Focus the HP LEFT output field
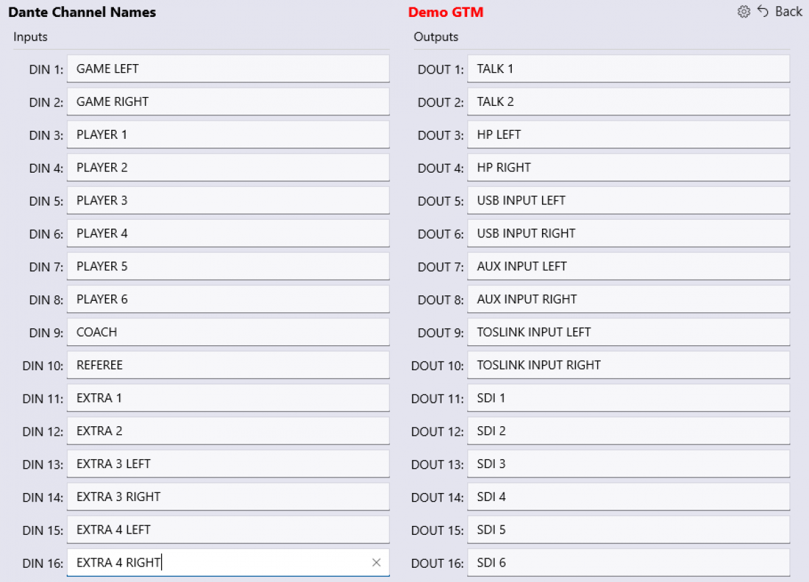 pyautogui.click(x=628, y=135)
